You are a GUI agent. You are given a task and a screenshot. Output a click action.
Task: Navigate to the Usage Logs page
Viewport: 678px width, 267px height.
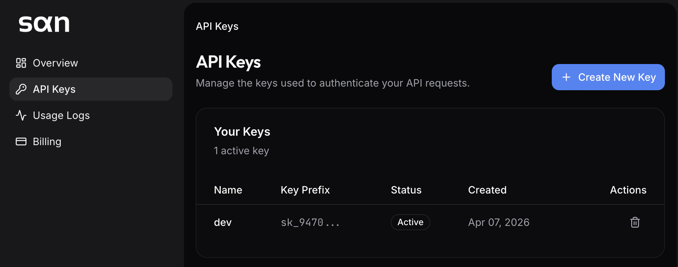tap(61, 115)
